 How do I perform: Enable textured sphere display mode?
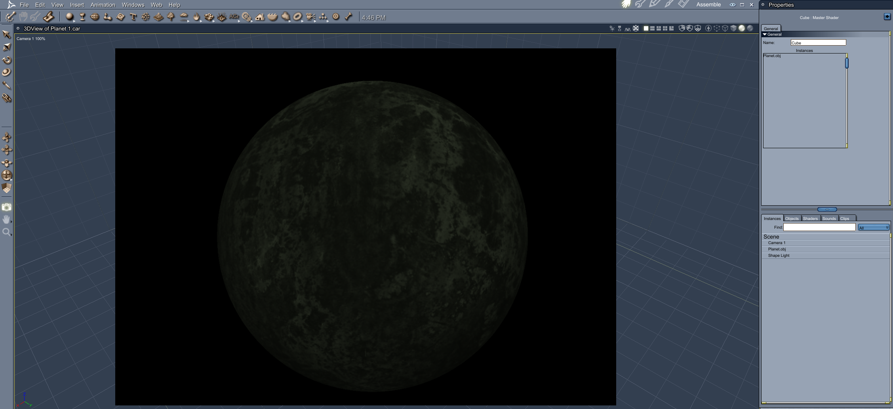tap(750, 28)
